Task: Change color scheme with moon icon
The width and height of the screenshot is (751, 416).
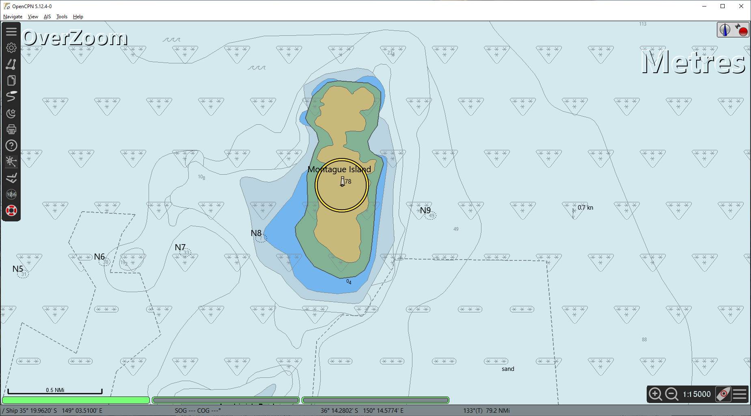Action: (11, 113)
